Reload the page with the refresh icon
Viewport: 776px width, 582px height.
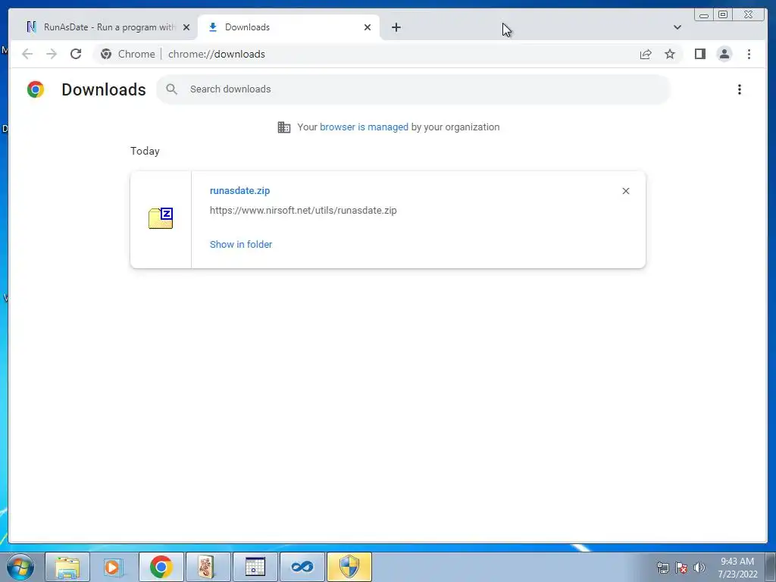coord(76,54)
